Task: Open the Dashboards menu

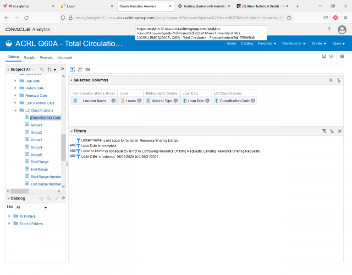Action: tap(294, 44)
